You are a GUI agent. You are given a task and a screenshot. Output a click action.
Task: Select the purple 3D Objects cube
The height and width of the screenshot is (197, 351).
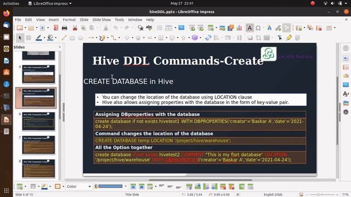[195, 38]
